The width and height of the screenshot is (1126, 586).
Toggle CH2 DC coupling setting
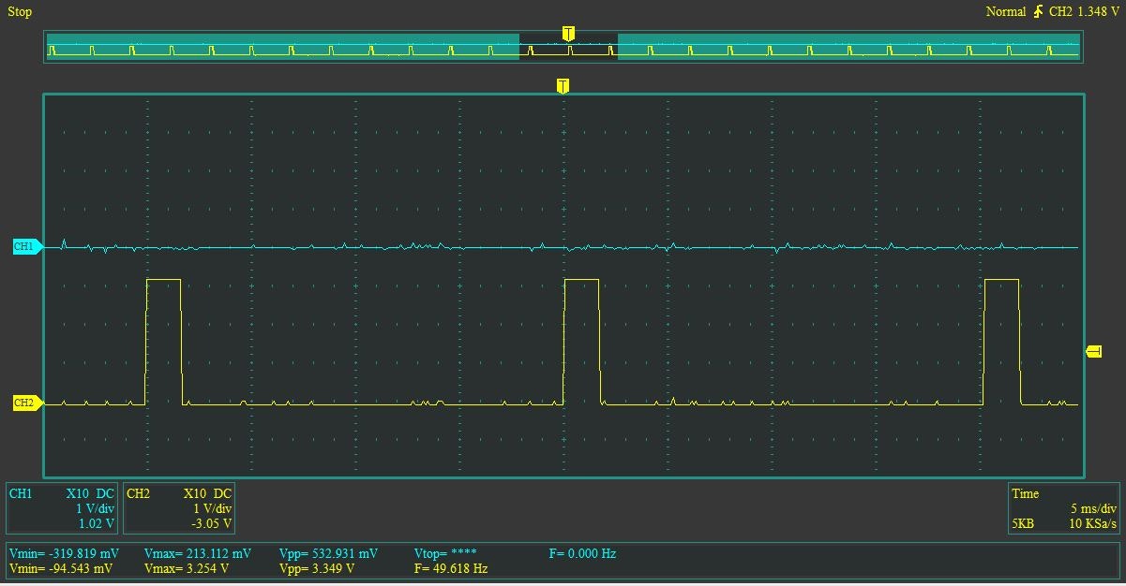(221, 493)
